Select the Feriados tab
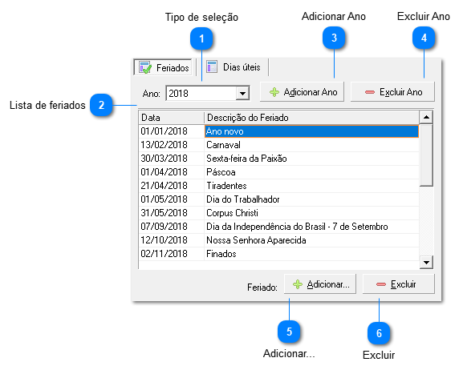 click(164, 67)
